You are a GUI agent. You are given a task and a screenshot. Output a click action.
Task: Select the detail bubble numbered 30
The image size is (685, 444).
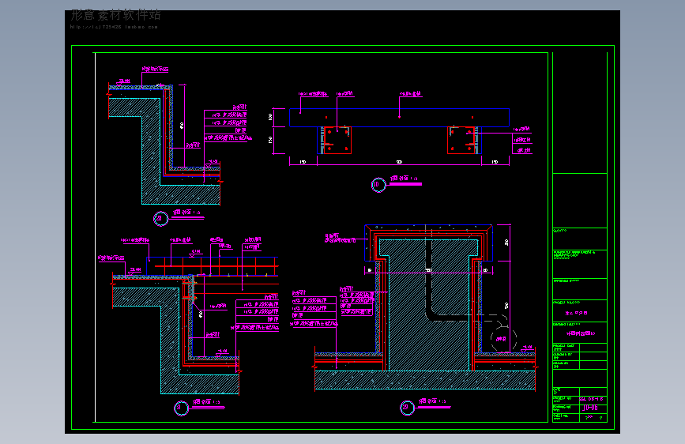point(378,185)
